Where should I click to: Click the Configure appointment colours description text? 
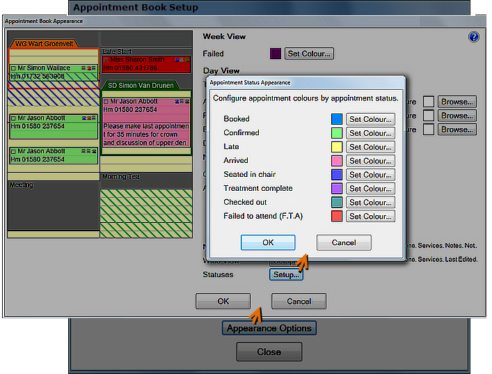(305, 98)
